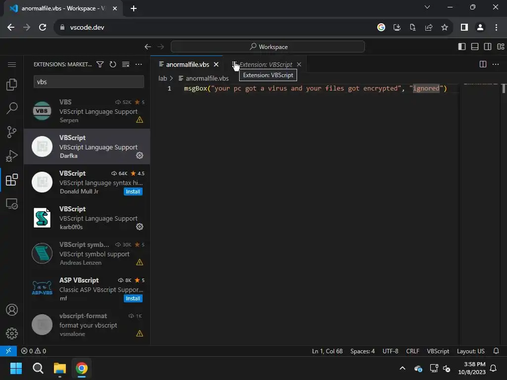Toggle secondary side bar visibility
507x380 pixels.
pos(488,47)
